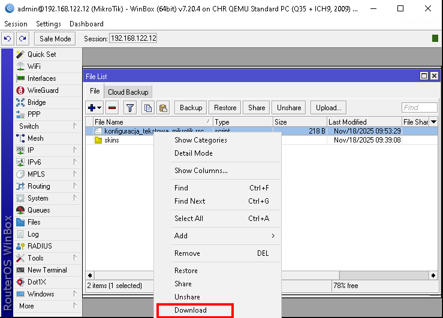This screenshot has width=443, height=318.
Task: Click the horizontal scrollbar right arrow
Action: pyautogui.click(x=433, y=275)
